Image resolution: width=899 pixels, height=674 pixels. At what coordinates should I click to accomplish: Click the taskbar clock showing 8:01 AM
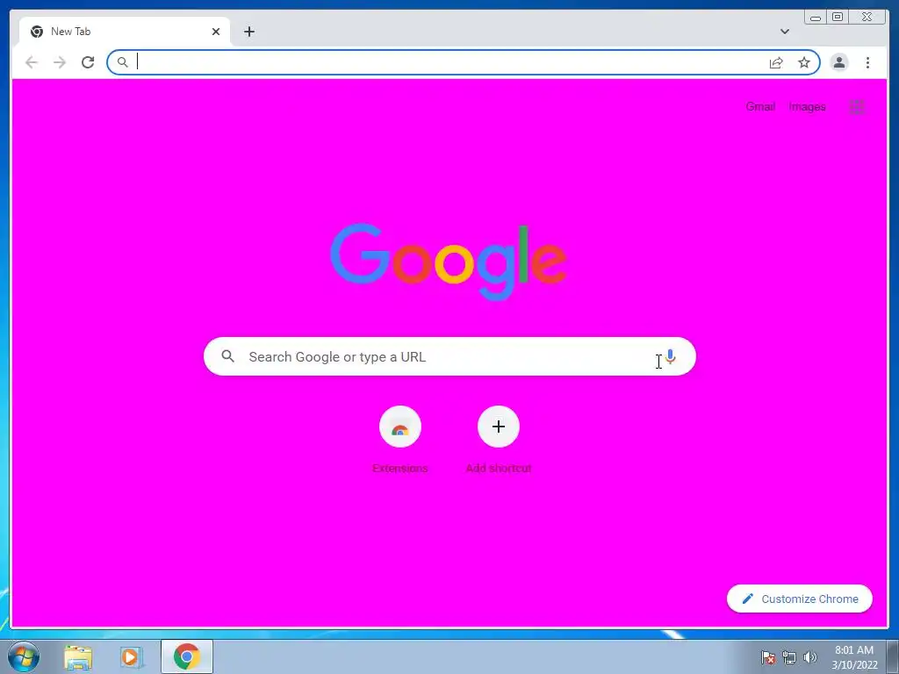coord(854,657)
